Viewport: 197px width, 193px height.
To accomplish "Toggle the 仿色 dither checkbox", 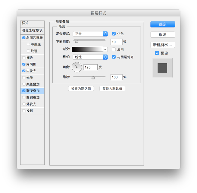I will coord(114,34).
